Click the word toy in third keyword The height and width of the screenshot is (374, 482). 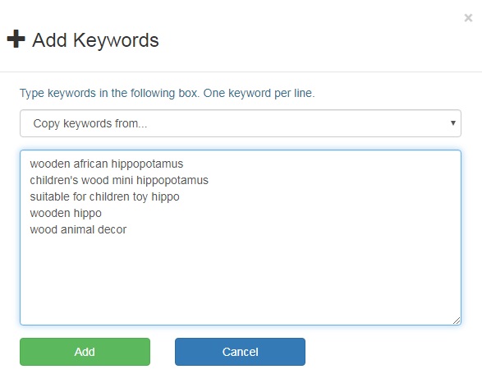pyautogui.click(x=140, y=197)
